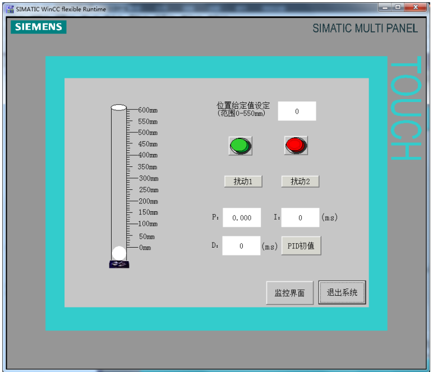Click the 300mm scale label

[149, 178]
